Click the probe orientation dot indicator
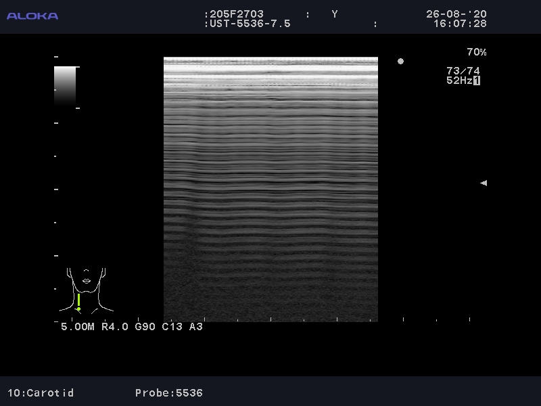Image resolution: width=541 pixels, height=406 pixels. click(400, 62)
